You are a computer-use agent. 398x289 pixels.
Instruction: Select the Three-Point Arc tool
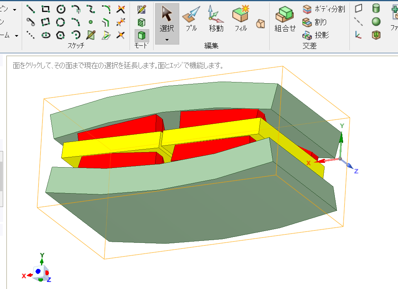76,35
